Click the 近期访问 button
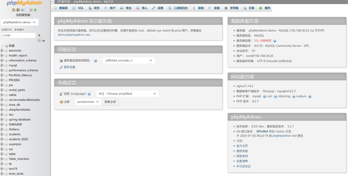Image resolution: width=348 pixels, height=176 pixels. 7,30
